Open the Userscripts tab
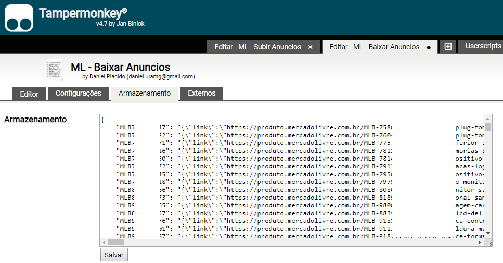The image size is (503, 263). (481, 46)
